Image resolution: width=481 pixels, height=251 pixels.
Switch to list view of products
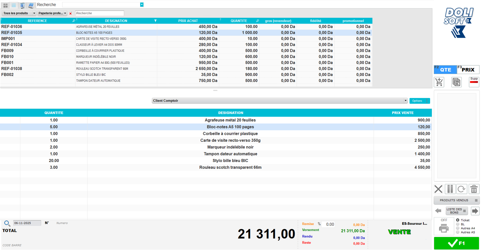[14, 5]
